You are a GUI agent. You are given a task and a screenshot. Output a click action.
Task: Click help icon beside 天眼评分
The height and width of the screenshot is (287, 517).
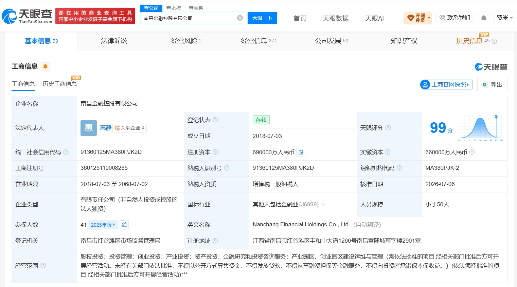point(388,128)
